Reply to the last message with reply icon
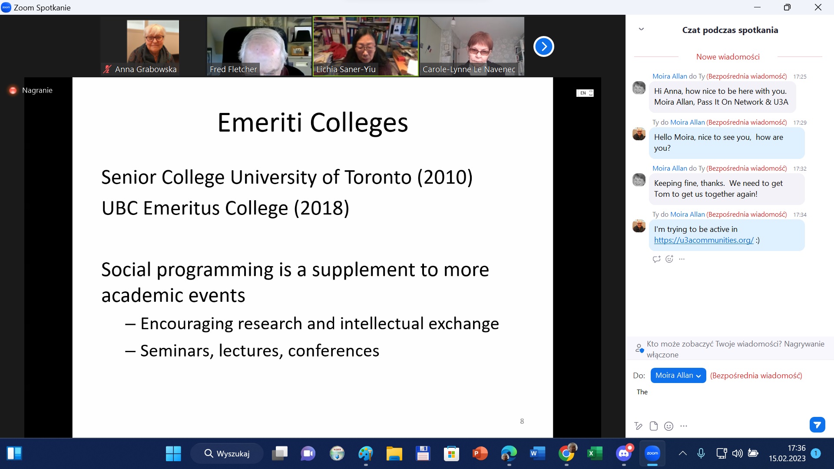834x469 pixels. 656,259
